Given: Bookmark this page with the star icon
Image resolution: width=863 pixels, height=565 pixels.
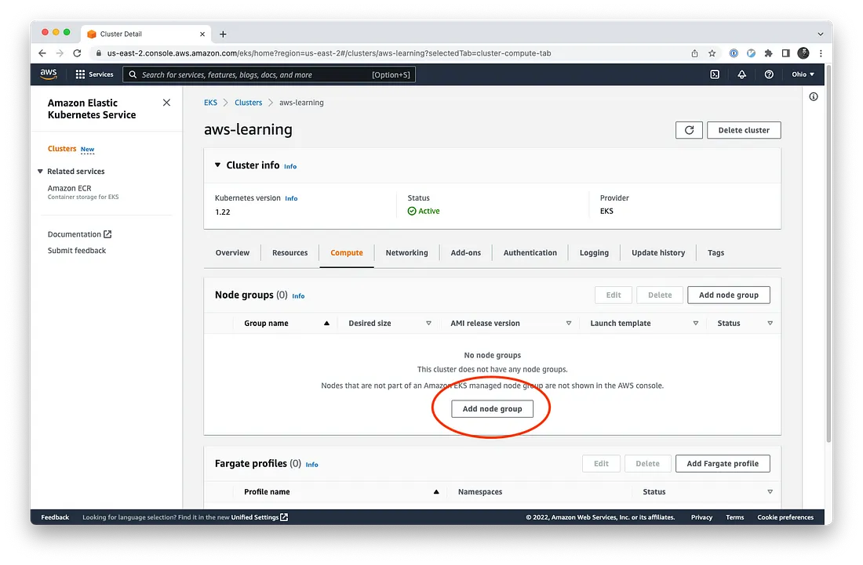Looking at the screenshot, I should tap(712, 53).
